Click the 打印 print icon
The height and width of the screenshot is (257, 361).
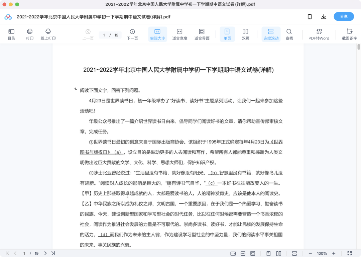tap(30, 34)
